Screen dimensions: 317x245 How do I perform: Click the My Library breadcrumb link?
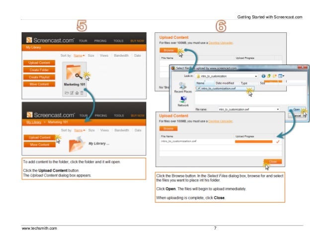click(34, 122)
